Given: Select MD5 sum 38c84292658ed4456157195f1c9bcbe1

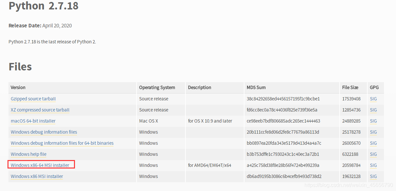Looking at the screenshot, I should pos(283,99).
